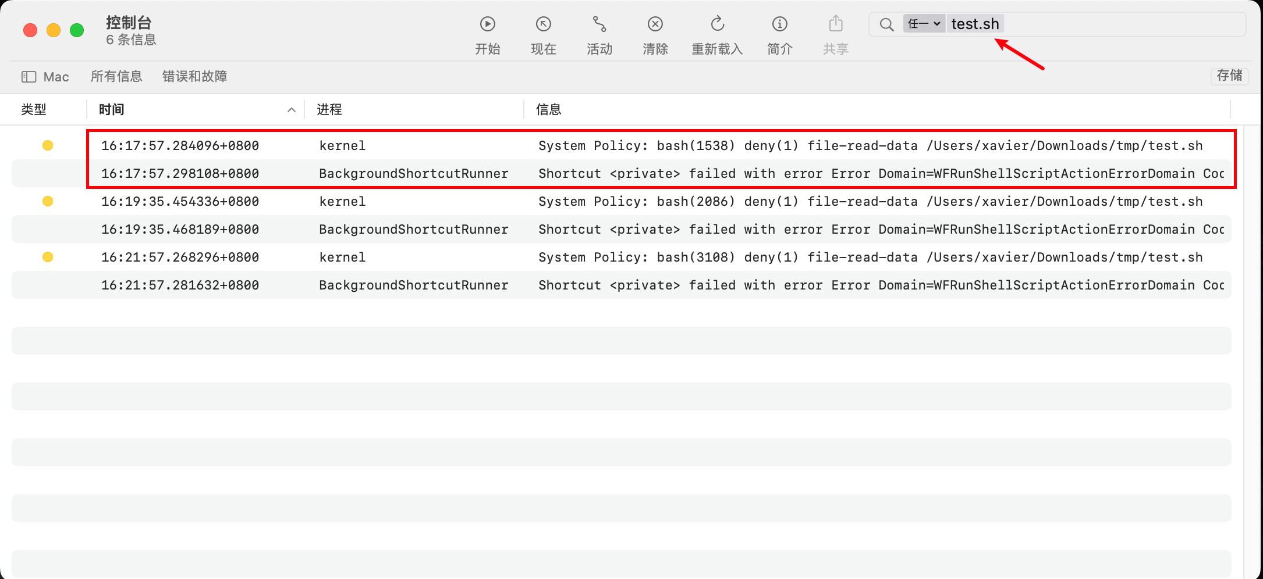Viewport: 1263px width, 579px height.
Task: Select the Mac device filter
Action: point(56,77)
